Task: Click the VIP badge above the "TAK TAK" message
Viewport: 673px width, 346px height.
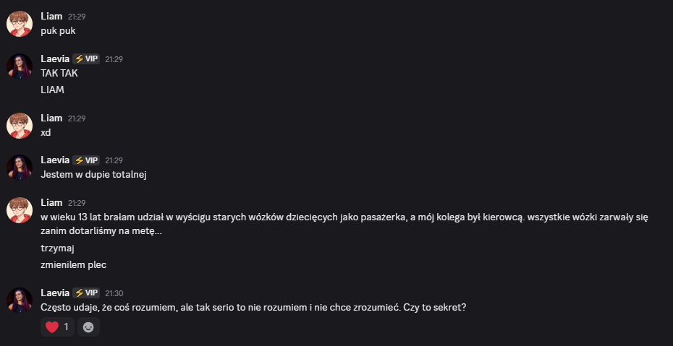Action: pyautogui.click(x=86, y=59)
